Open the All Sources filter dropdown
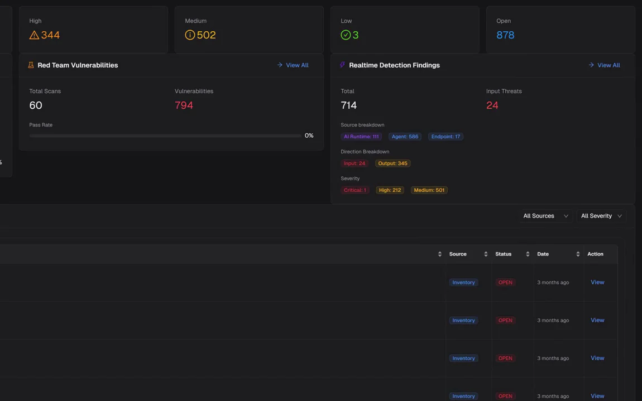 click(545, 216)
